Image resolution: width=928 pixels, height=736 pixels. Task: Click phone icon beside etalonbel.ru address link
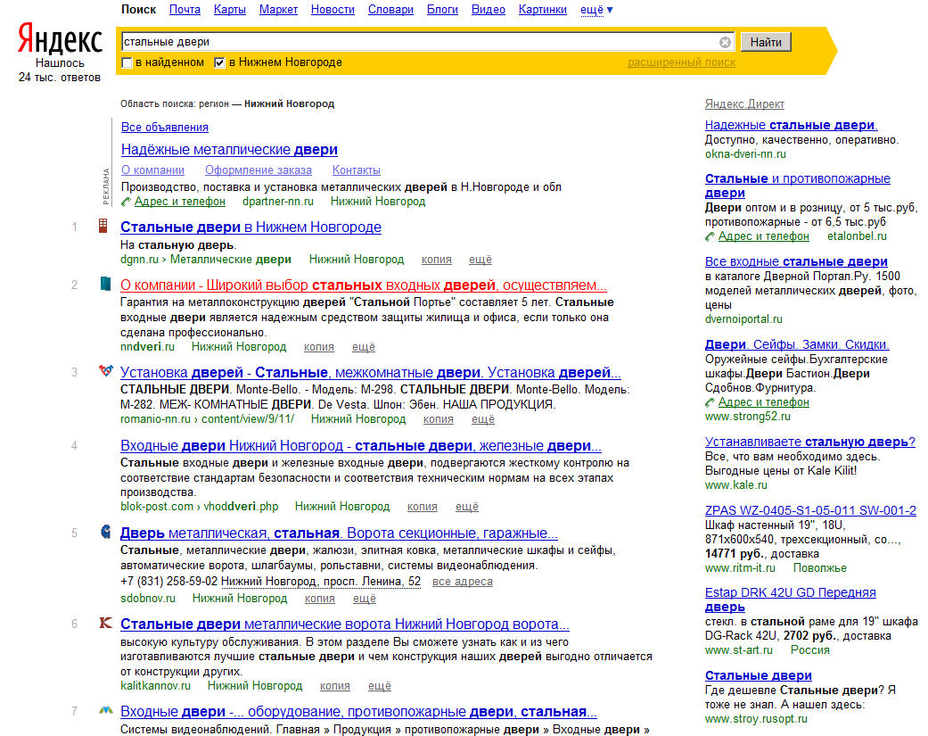click(710, 236)
